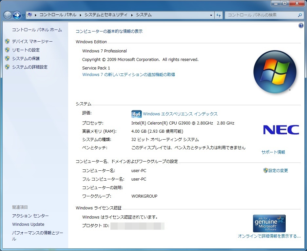307x251 pixels.
Task: Open Windows Update link
Action: pyautogui.click(x=28, y=224)
